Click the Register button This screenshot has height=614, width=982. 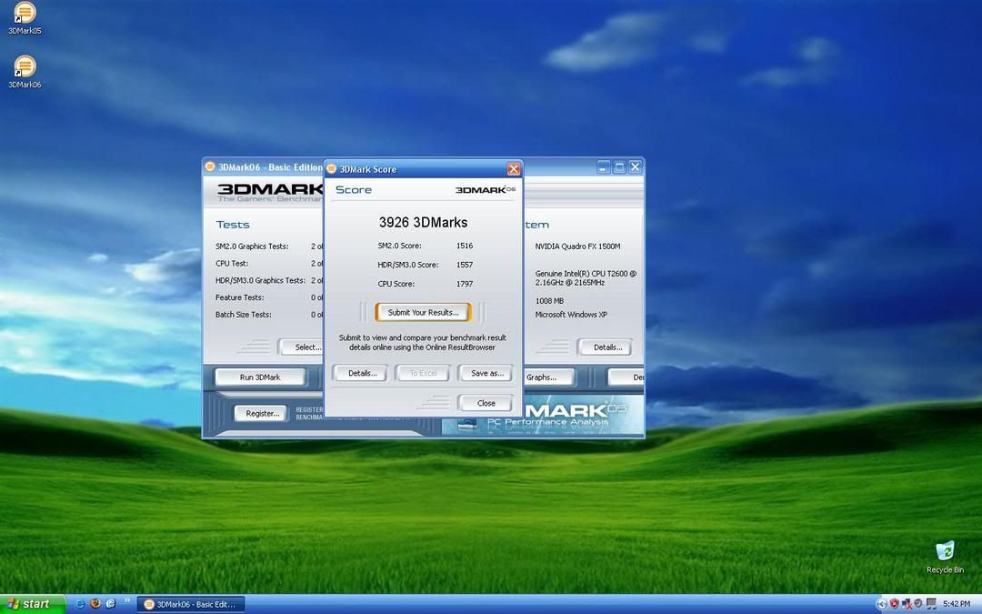pyautogui.click(x=262, y=413)
